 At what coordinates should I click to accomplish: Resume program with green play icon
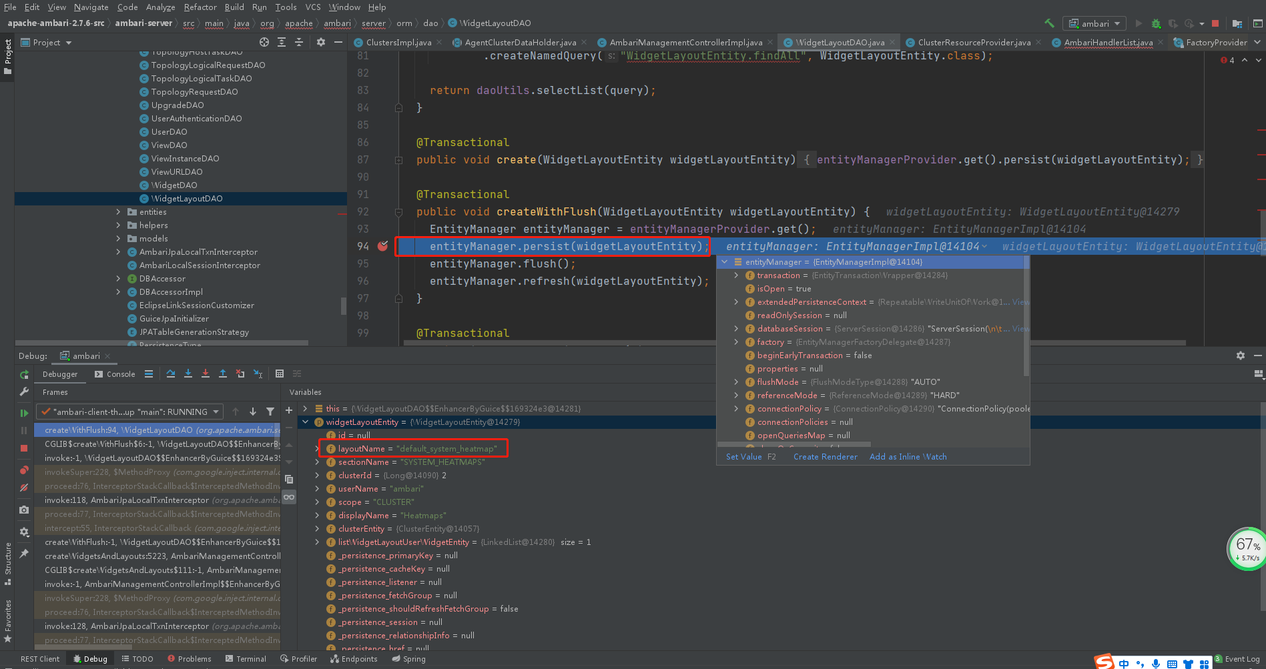tap(24, 413)
